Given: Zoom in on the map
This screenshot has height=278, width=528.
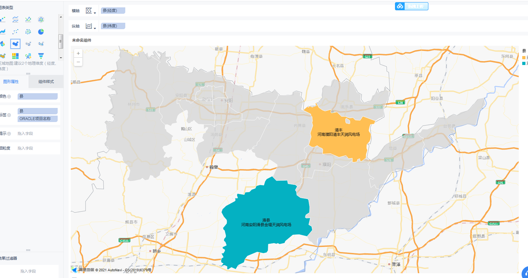Looking at the screenshot, I should click(78, 53).
